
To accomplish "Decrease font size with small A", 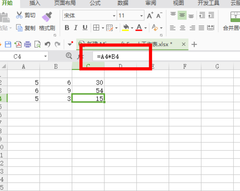I will pos(159,15).
